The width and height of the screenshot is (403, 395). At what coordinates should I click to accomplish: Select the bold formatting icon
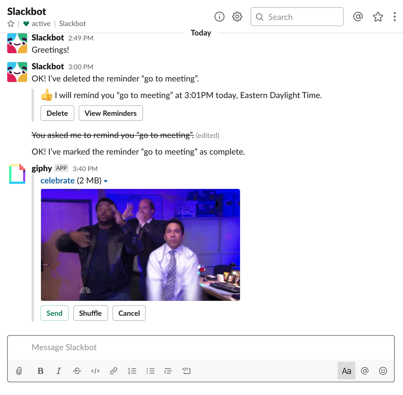pyautogui.click(x=40, y=371)
